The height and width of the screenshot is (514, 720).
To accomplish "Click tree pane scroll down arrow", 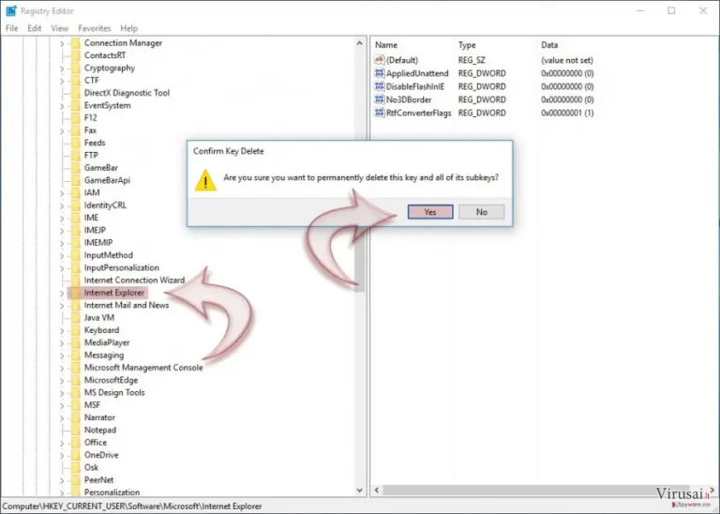I will point(360,491).
